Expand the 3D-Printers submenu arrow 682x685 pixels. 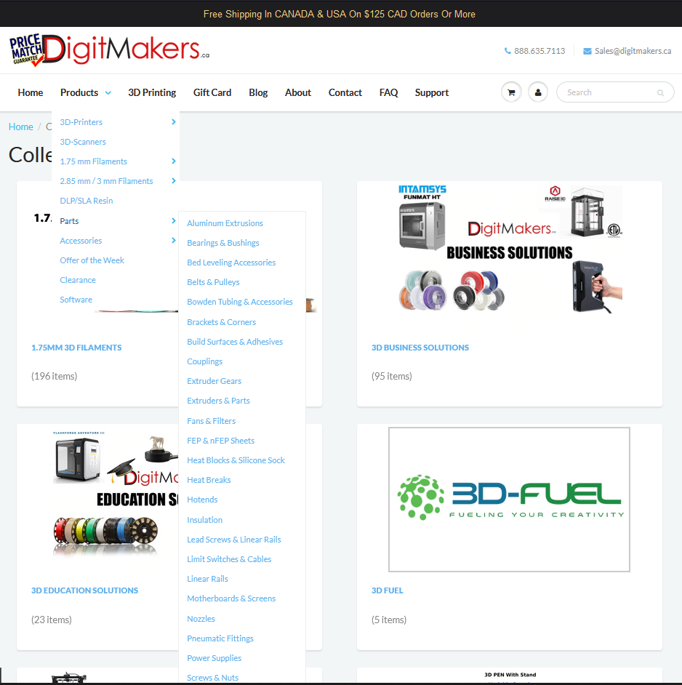[x=174, y=122]
